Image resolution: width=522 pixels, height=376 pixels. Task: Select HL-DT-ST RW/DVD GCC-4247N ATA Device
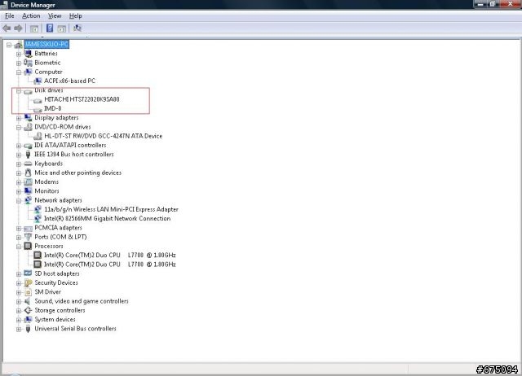[x=104, y=136]
